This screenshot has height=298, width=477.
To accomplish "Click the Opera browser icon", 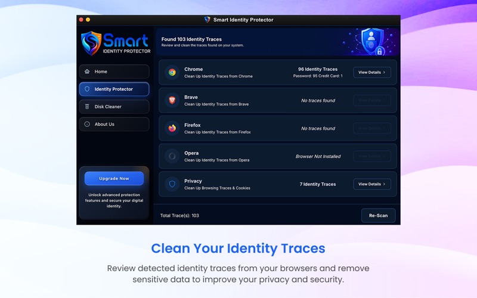I will point(172,156).
